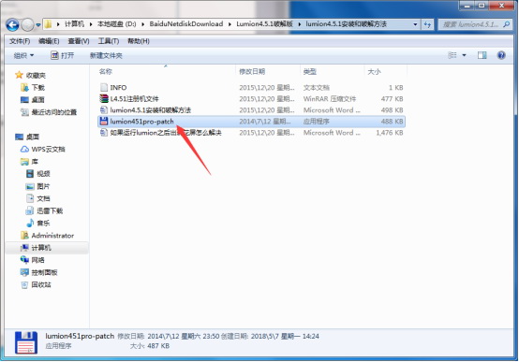The height and width of the screenshot is (362, 519).
Task: Open Administrator folder in navigation pane
Action: [x=52, y=236]
